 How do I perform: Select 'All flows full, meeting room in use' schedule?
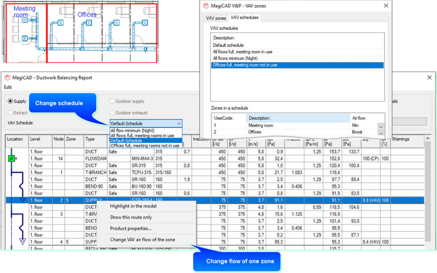pyautogui.click(x=297, y=52)
